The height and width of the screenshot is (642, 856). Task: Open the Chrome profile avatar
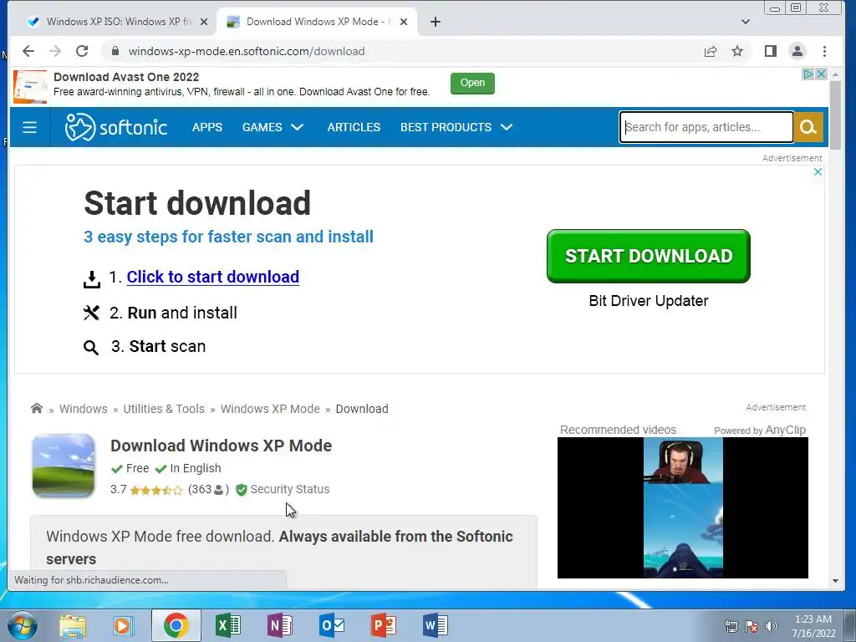[797, 51]
